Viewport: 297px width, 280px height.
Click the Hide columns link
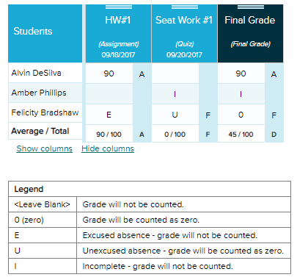coord(108,148)
